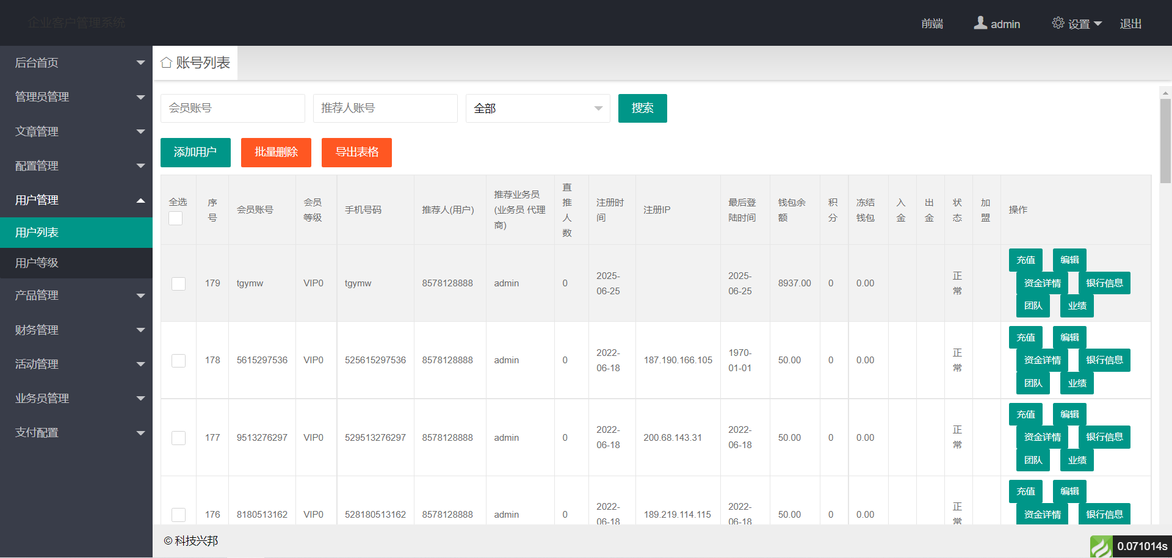This screenshot has height=558, width=1172.
Task: Check the box for row 177
Action: [x=178, y=438]
